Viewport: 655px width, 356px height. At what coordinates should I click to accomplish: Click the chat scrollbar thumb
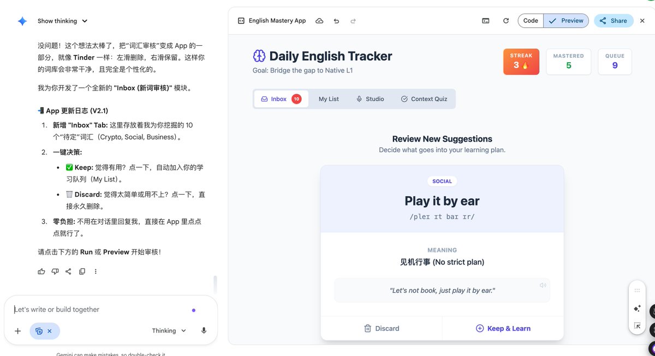pos(215,283)
